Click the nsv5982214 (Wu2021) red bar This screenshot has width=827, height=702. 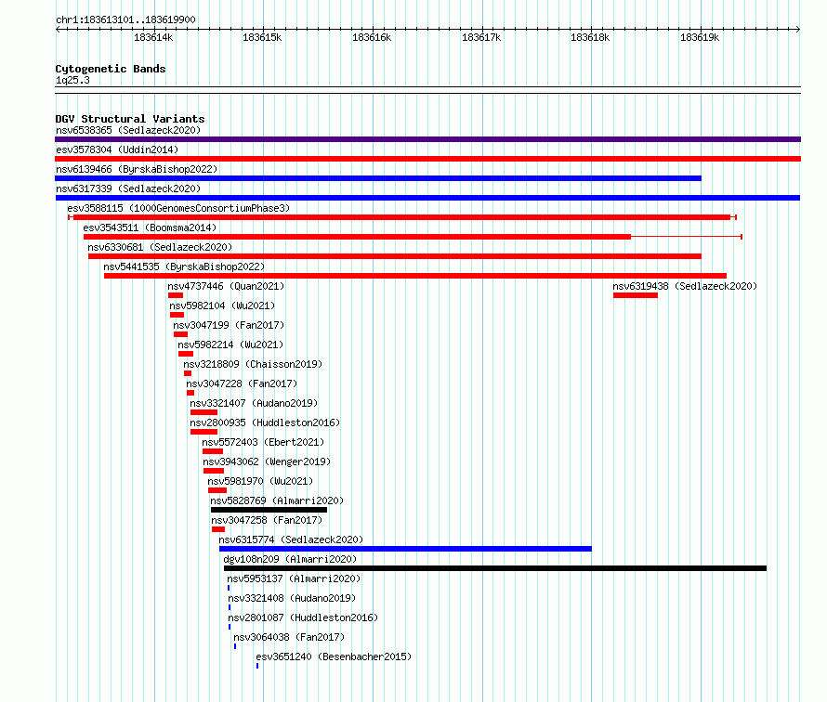coord(186,354)
